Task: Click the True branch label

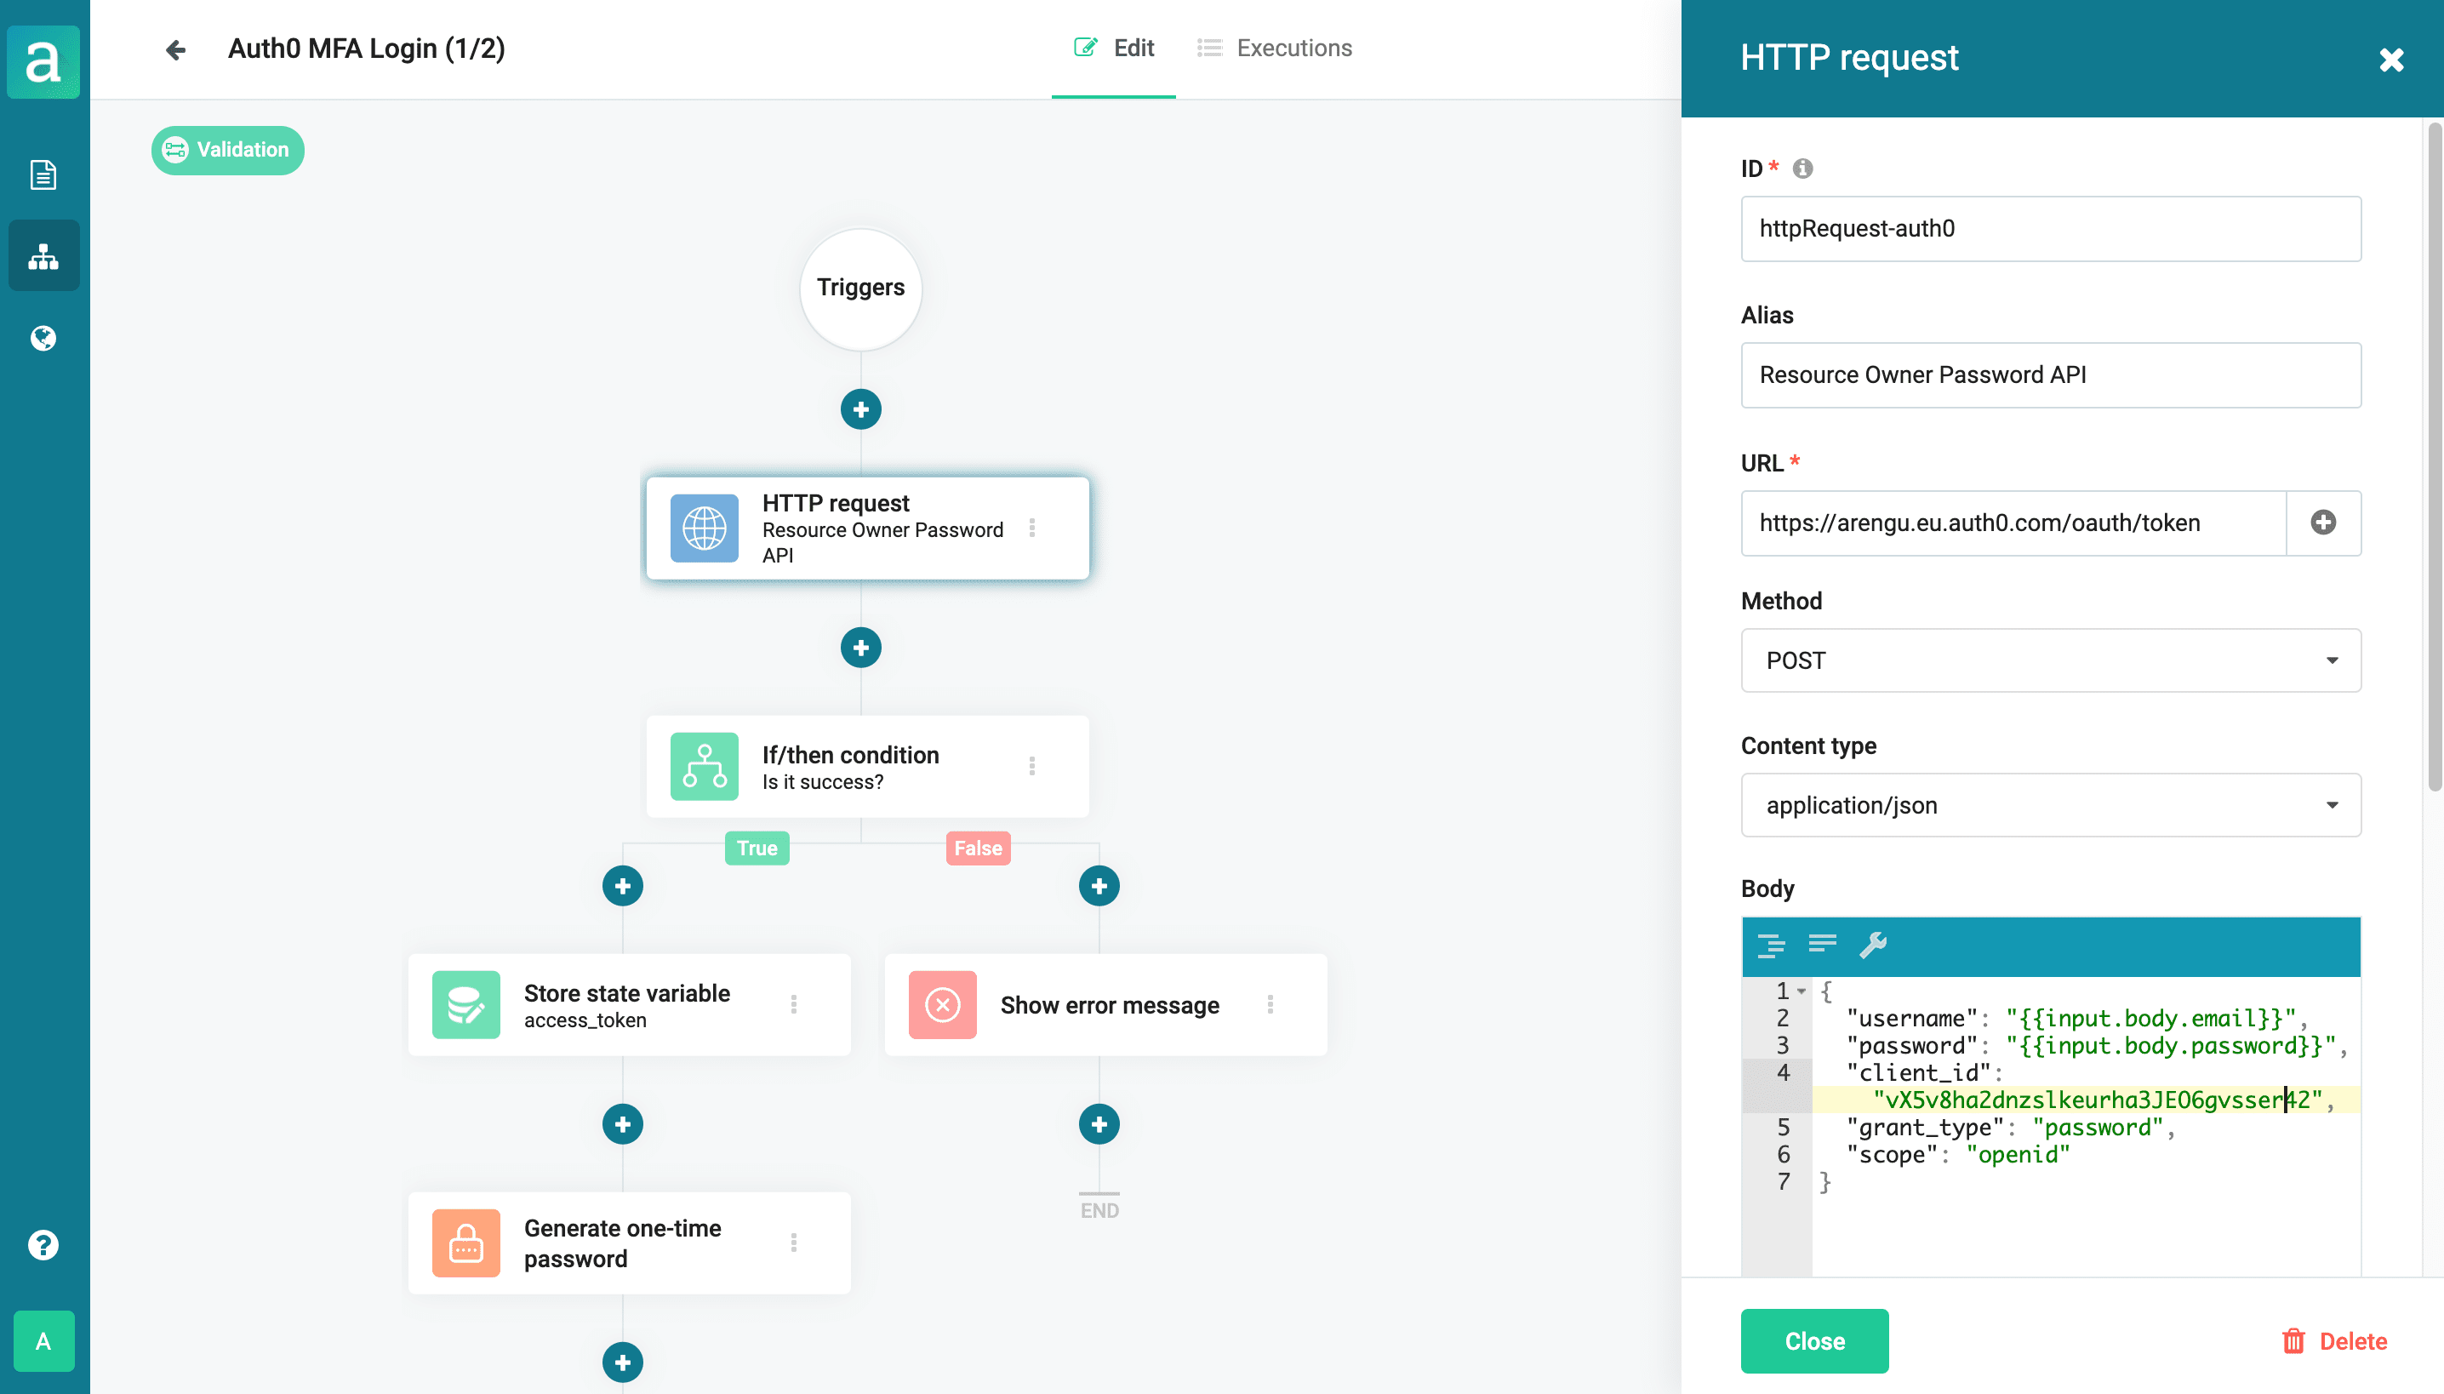Action: tap(757, 848)
